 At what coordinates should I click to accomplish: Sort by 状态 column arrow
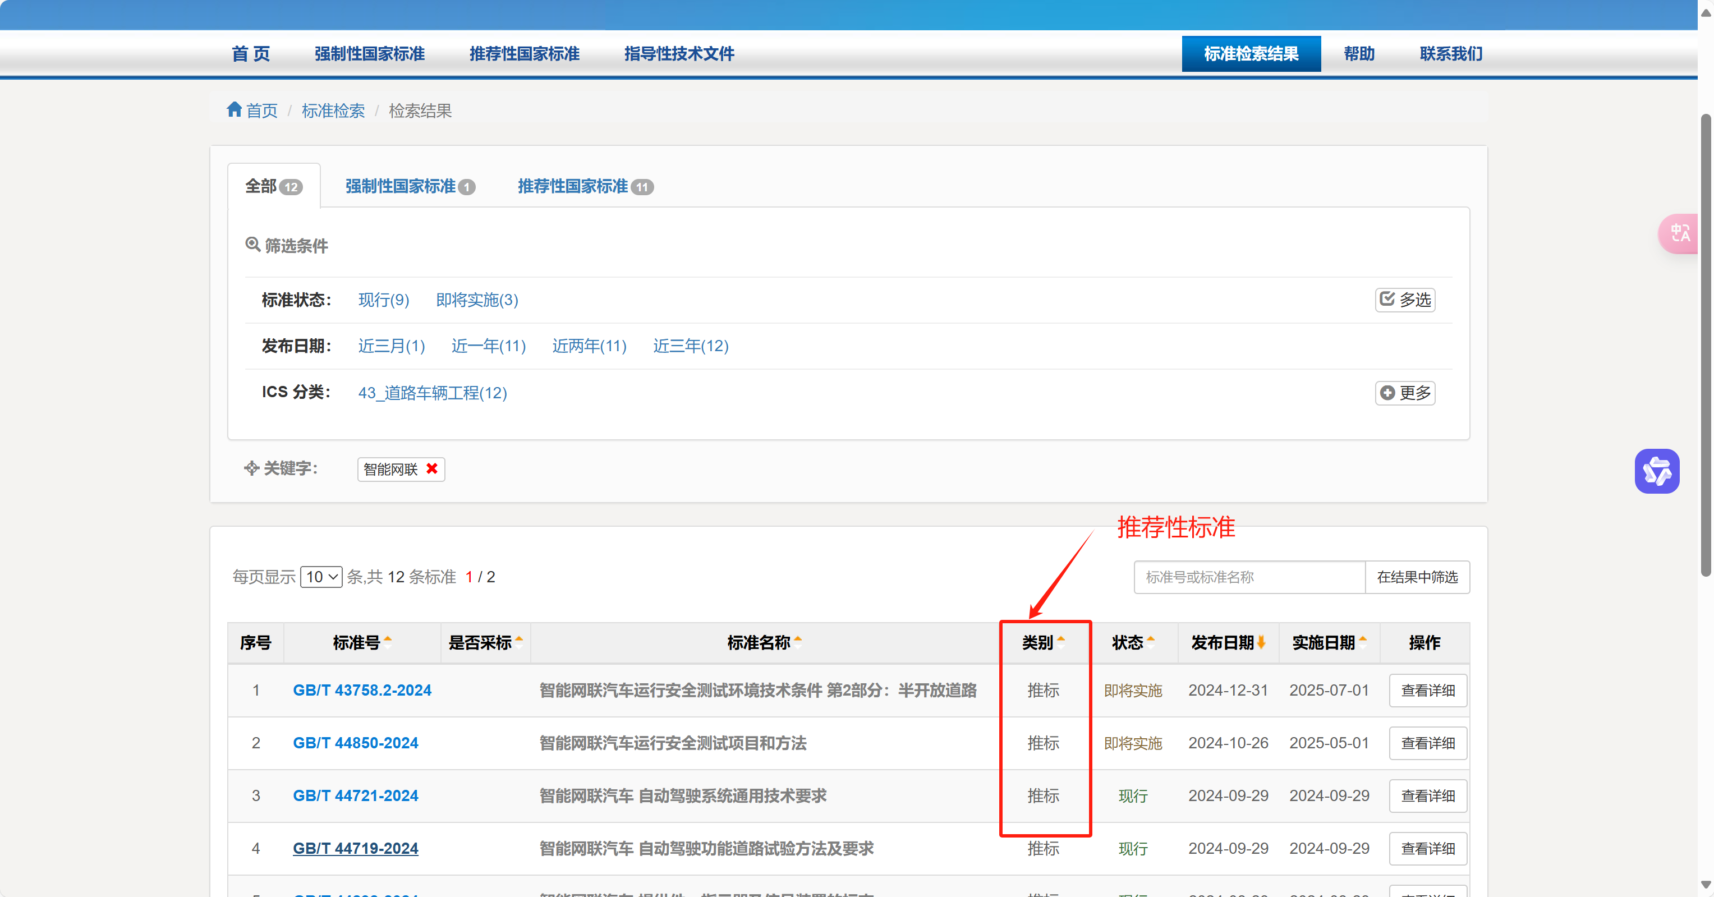[1151, 641]
